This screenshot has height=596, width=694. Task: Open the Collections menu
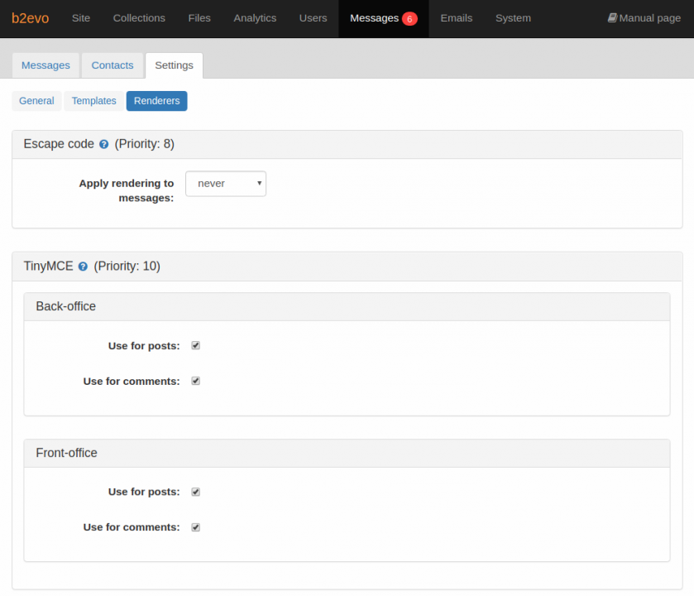coord(139,18)
